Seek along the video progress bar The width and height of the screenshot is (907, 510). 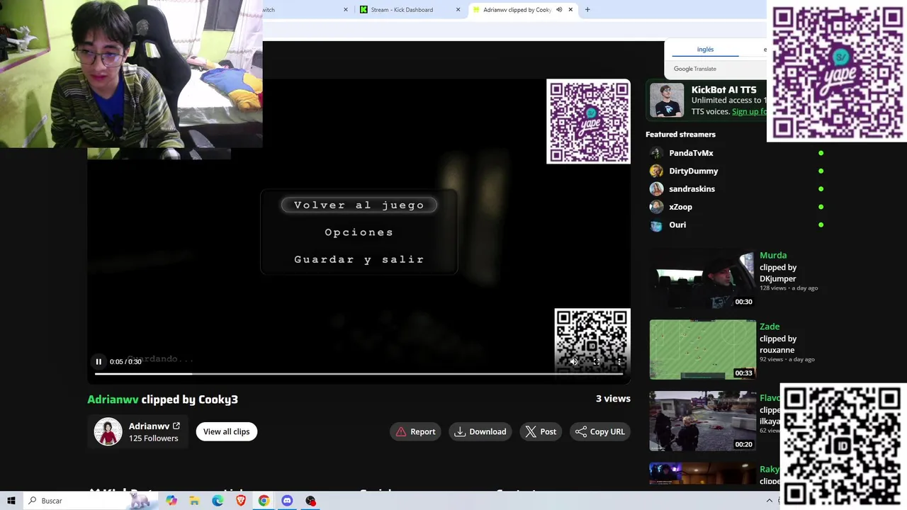[359, 374]
